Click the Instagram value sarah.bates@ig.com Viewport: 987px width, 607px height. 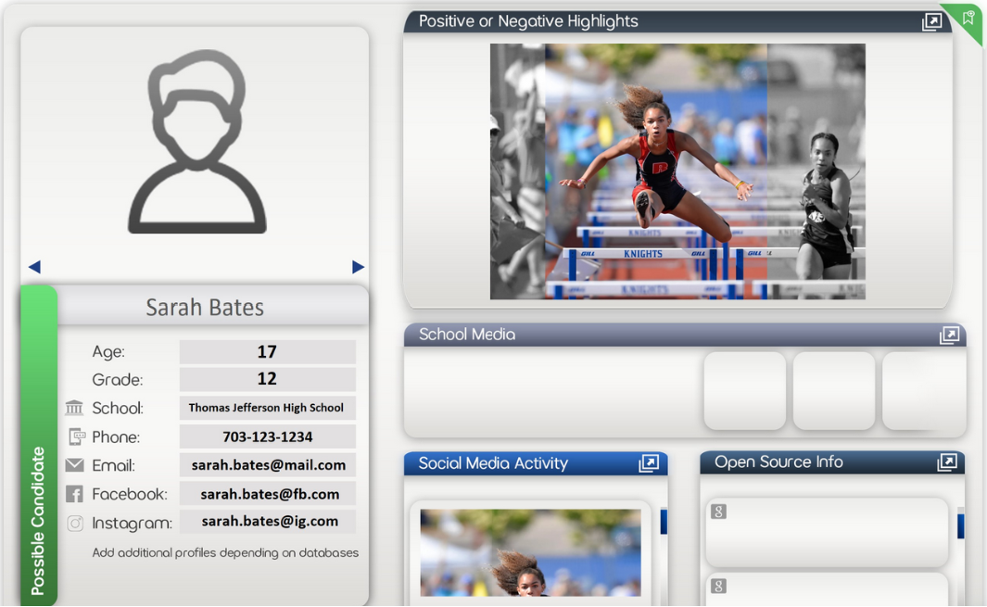click(x=268, y=522)
